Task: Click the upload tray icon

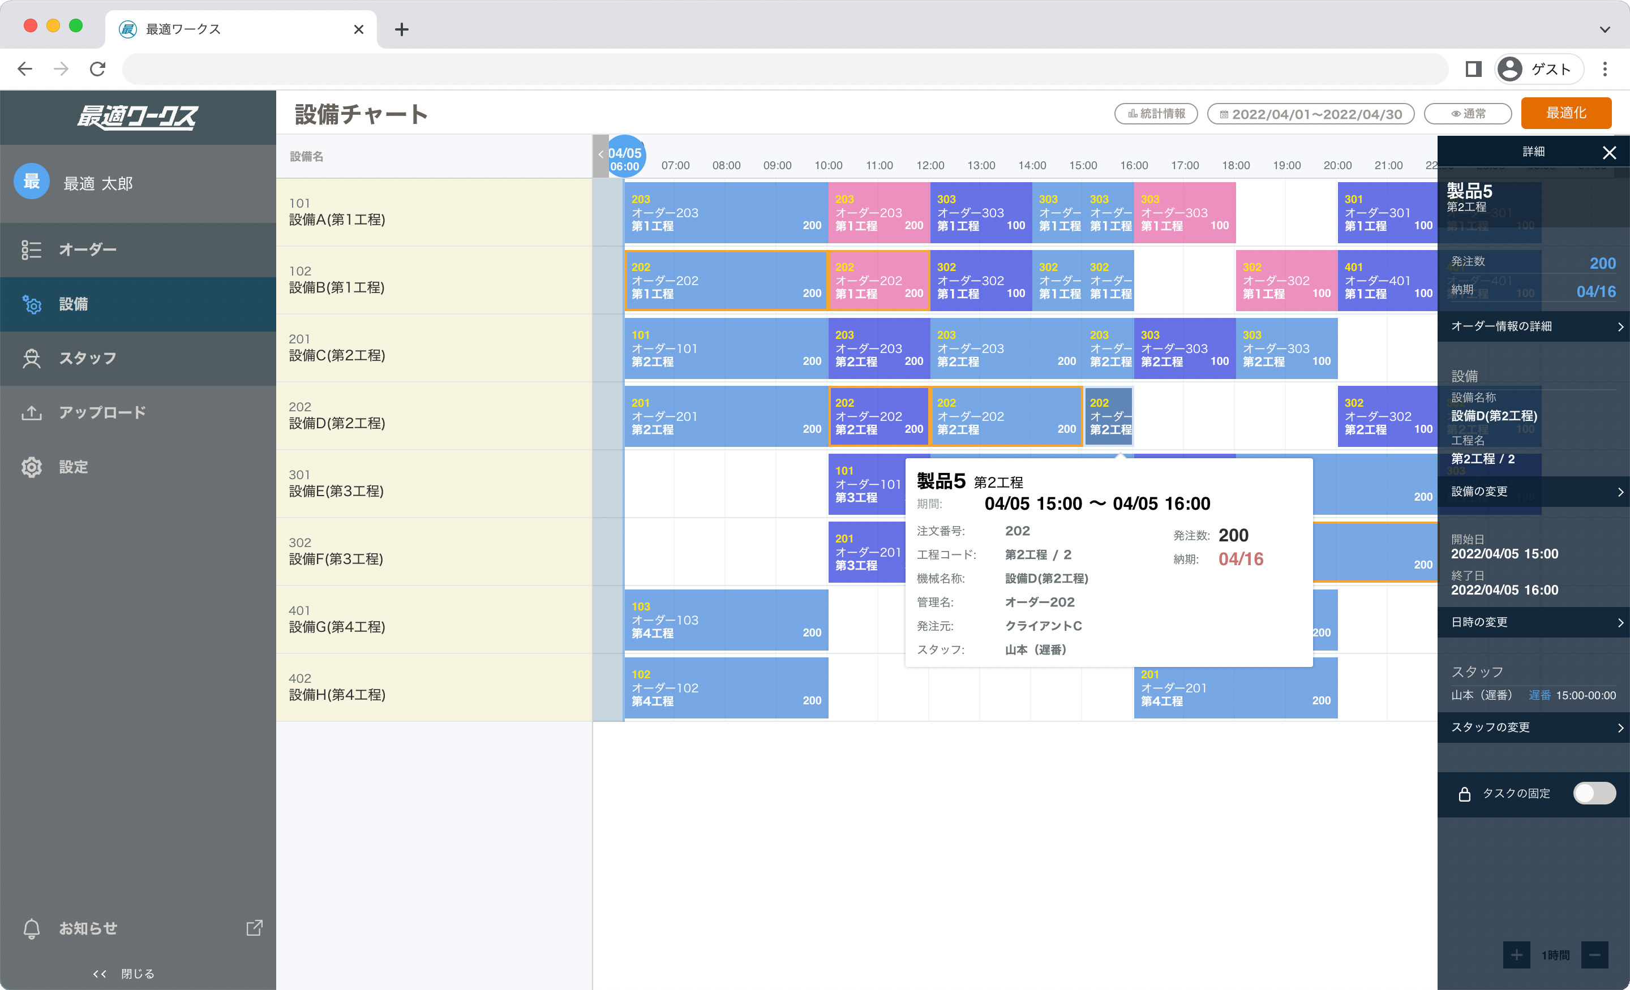Action: pos(31,412)
